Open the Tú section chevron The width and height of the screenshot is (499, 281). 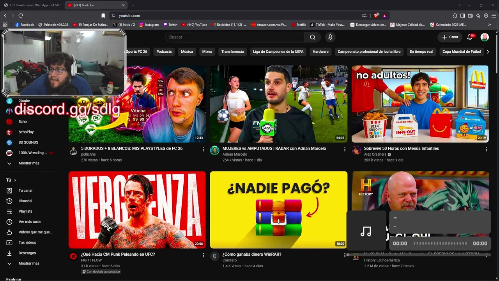[15, 180]
